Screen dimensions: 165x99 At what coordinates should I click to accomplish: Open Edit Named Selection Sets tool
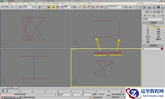(x=106, y=7)
